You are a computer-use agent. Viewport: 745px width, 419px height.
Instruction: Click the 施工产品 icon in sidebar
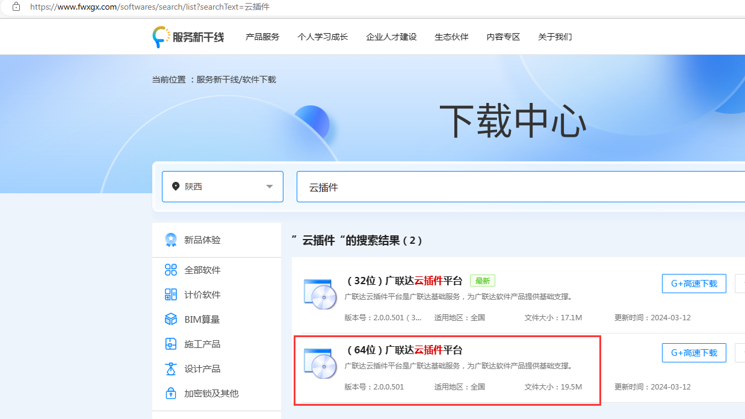pos(171,344)
